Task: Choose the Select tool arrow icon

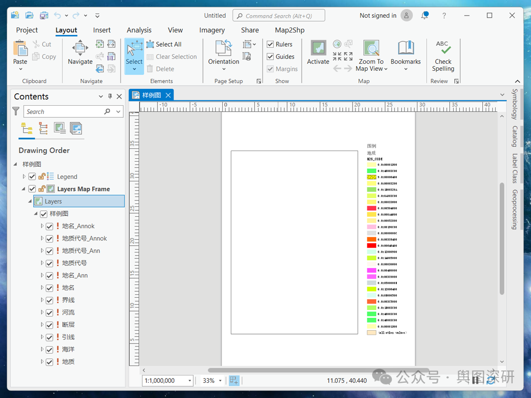Action: coord(134,48)
